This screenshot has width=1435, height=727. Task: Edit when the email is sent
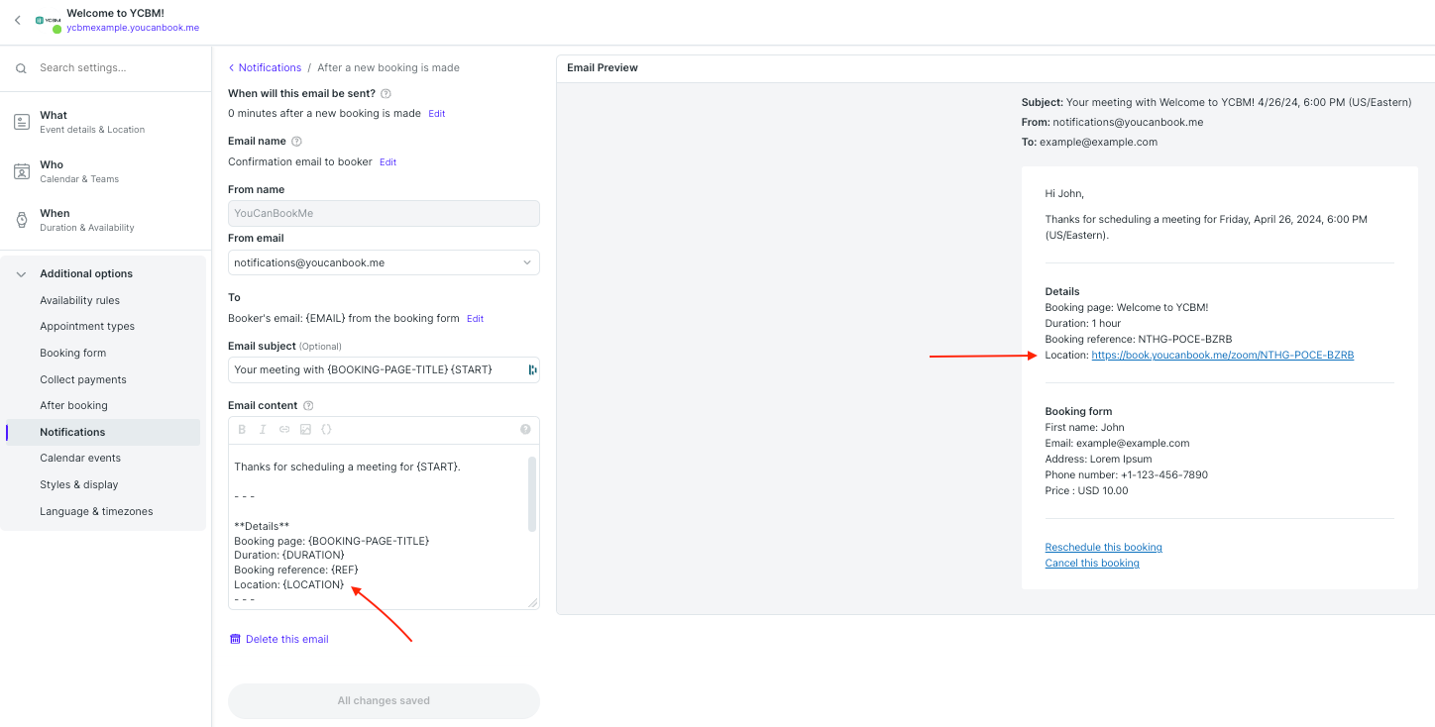pos(436,114)
